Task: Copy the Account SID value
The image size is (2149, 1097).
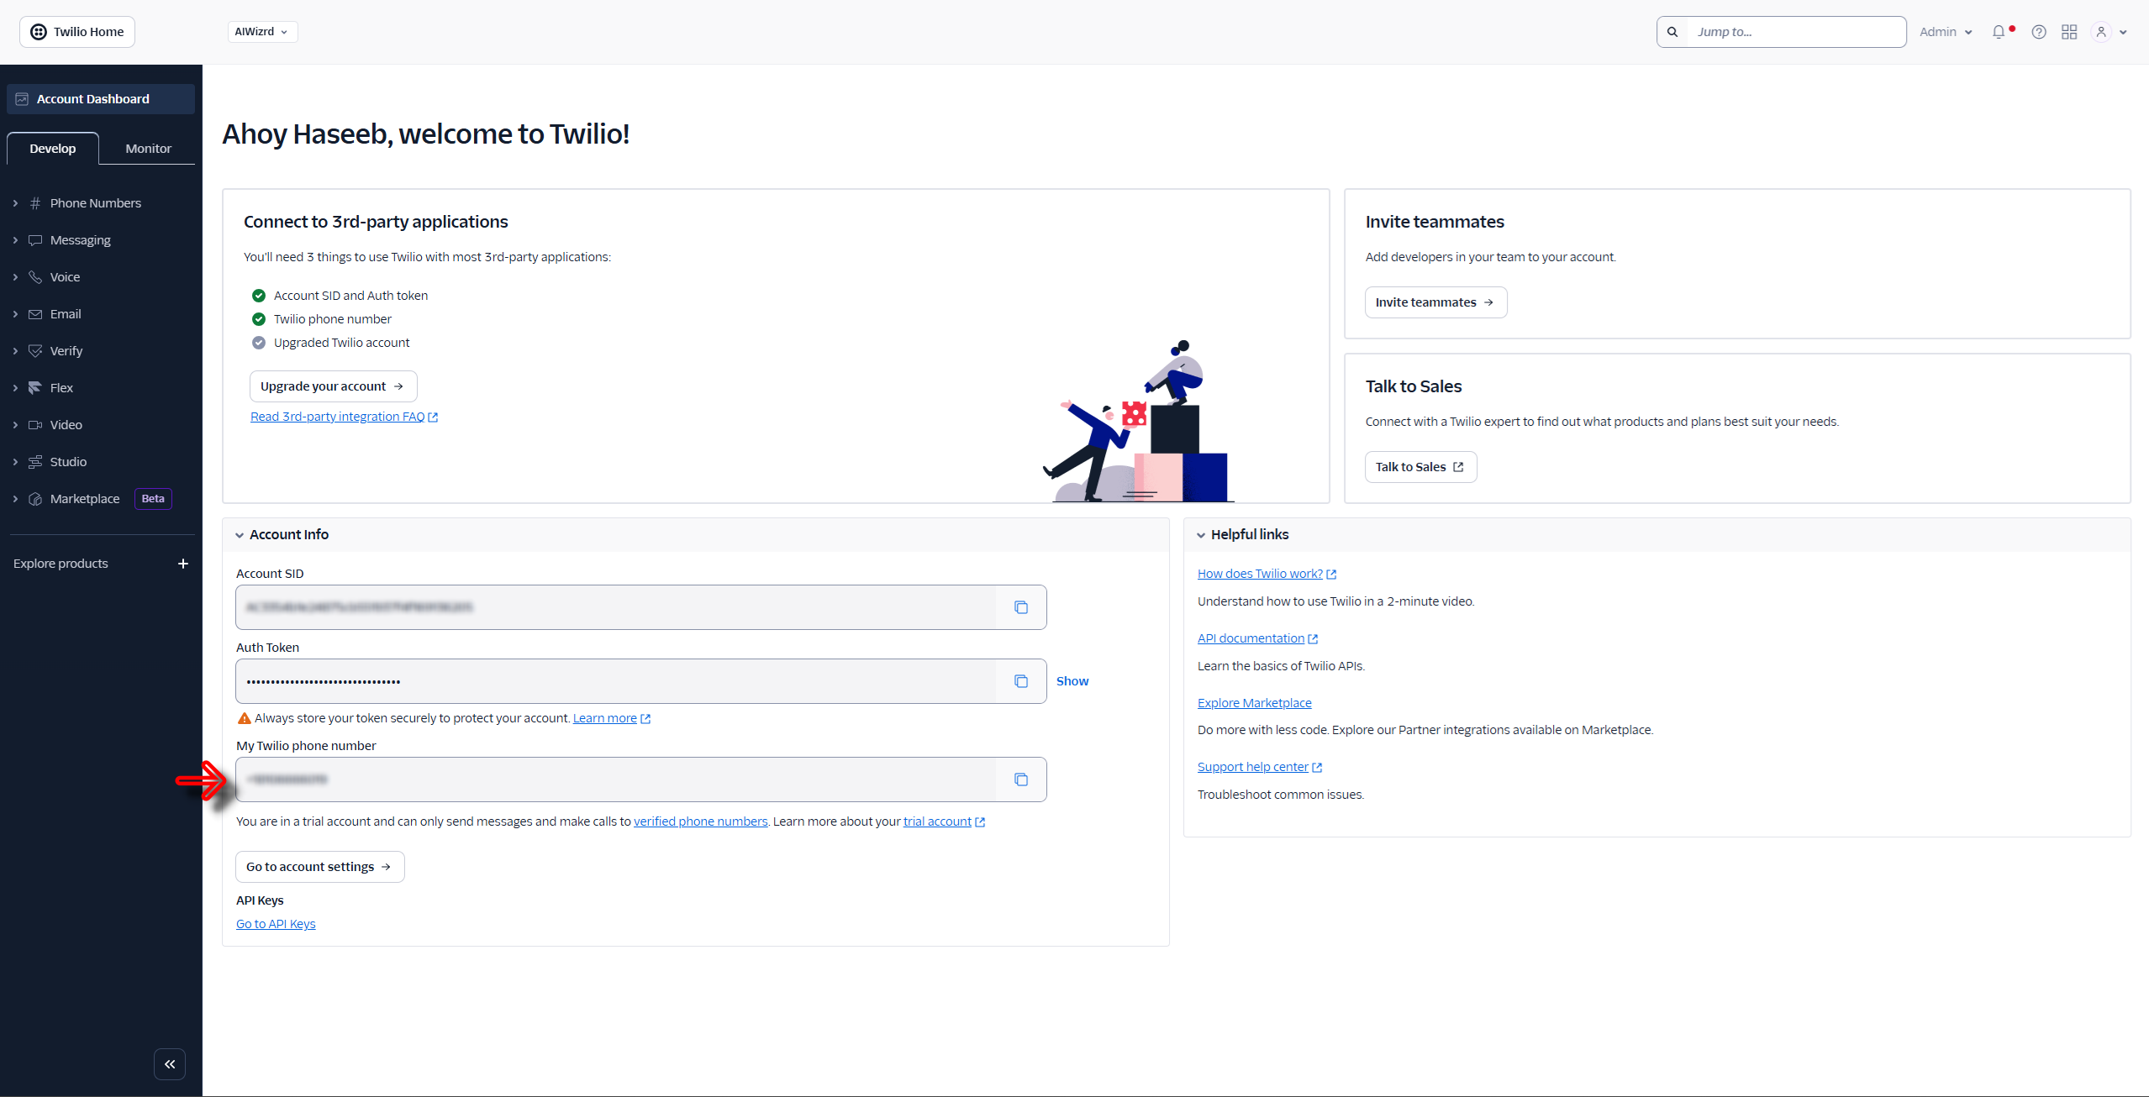Action: click(1020, 607)
